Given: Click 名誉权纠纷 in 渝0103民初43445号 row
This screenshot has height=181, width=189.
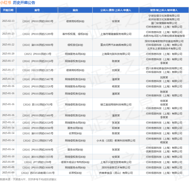Looking at the screenshot, I should [75, 133].
